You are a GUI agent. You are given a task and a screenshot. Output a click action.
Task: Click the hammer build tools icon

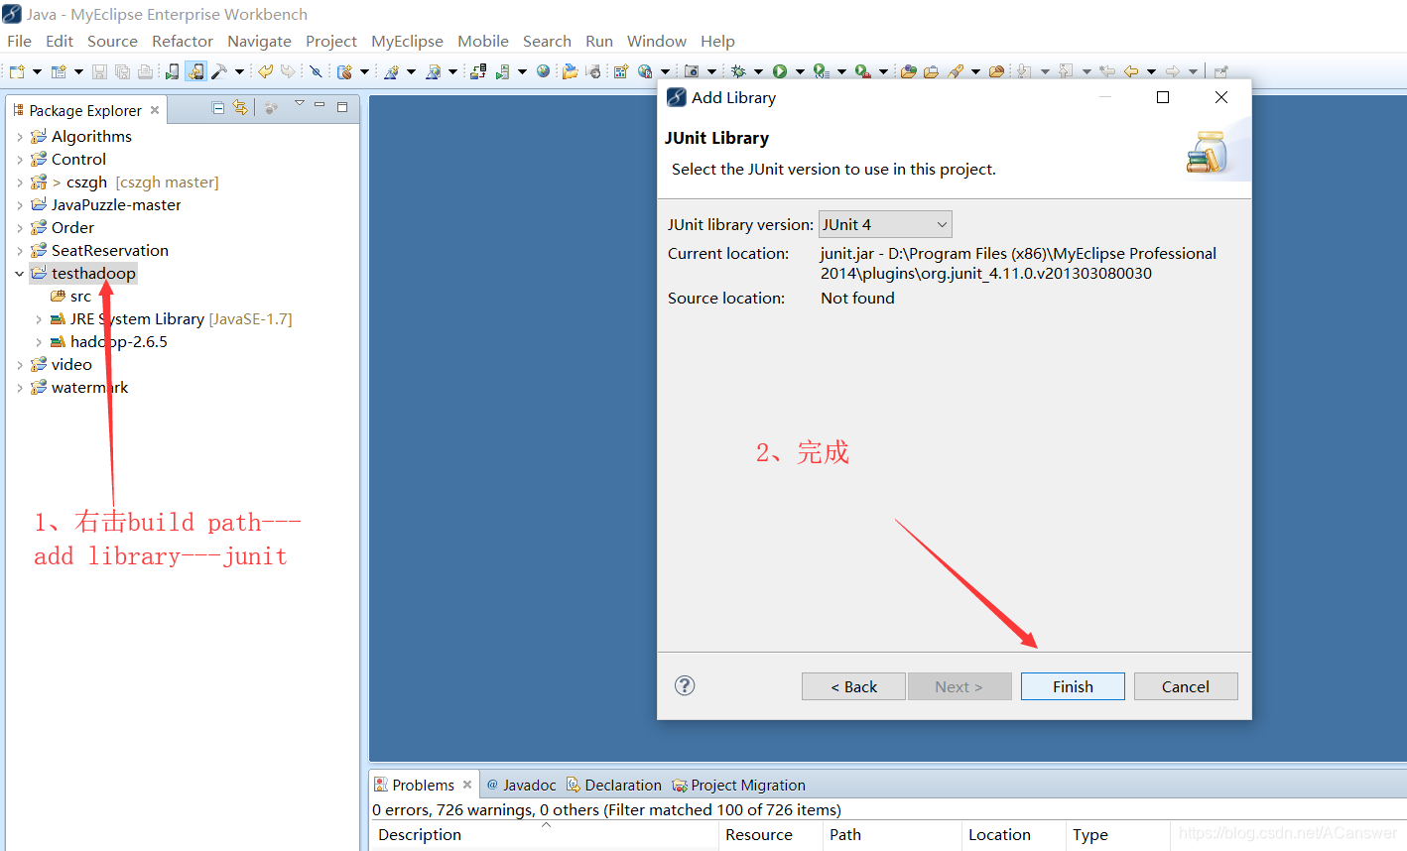pyautogui.click(x=219, y=71)
